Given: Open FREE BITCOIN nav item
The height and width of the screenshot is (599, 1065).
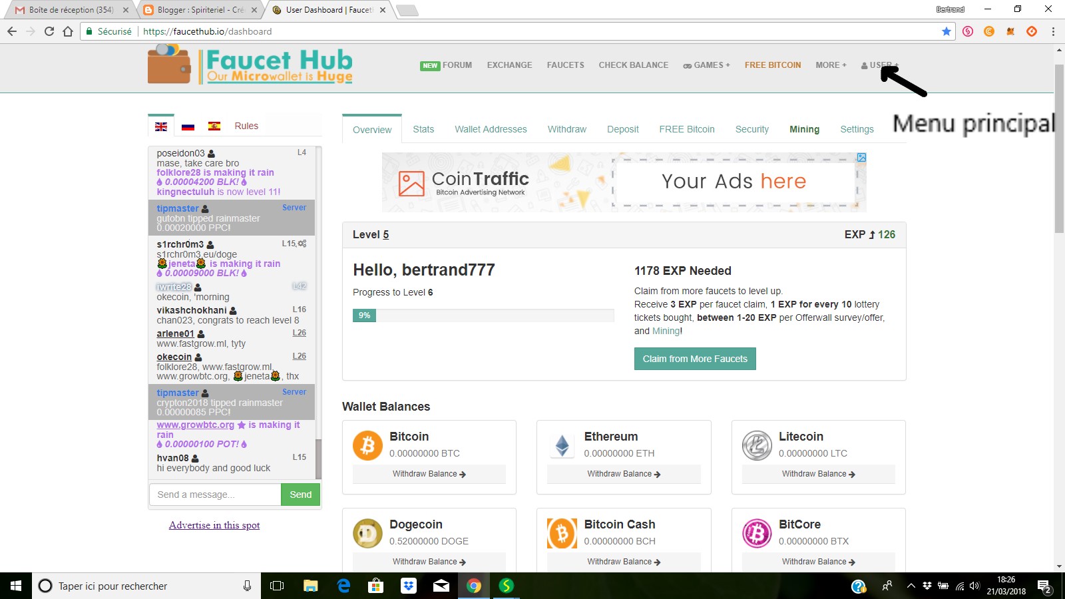Looking at the screenshot, I should point(773,65).
